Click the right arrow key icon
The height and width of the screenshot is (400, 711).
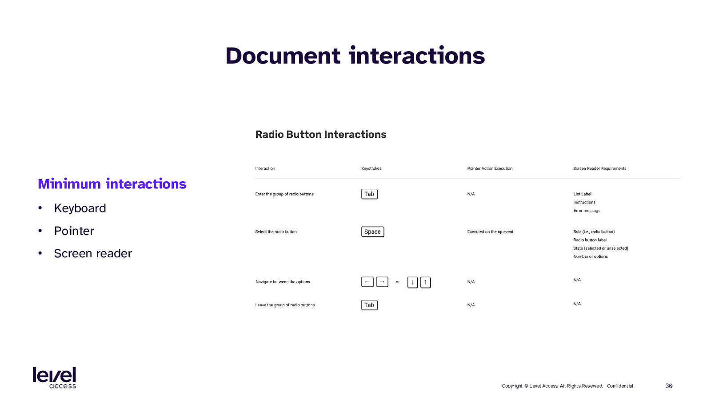[x=382, y=282]
